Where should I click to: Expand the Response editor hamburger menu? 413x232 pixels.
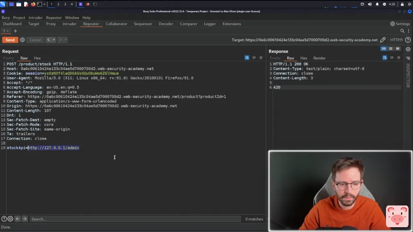(x=399, y=58)
